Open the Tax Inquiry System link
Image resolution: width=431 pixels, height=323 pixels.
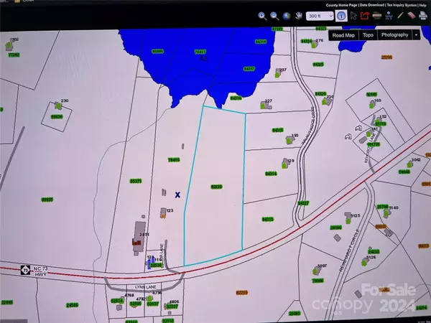pyautogui.click(x=402, y=5)
